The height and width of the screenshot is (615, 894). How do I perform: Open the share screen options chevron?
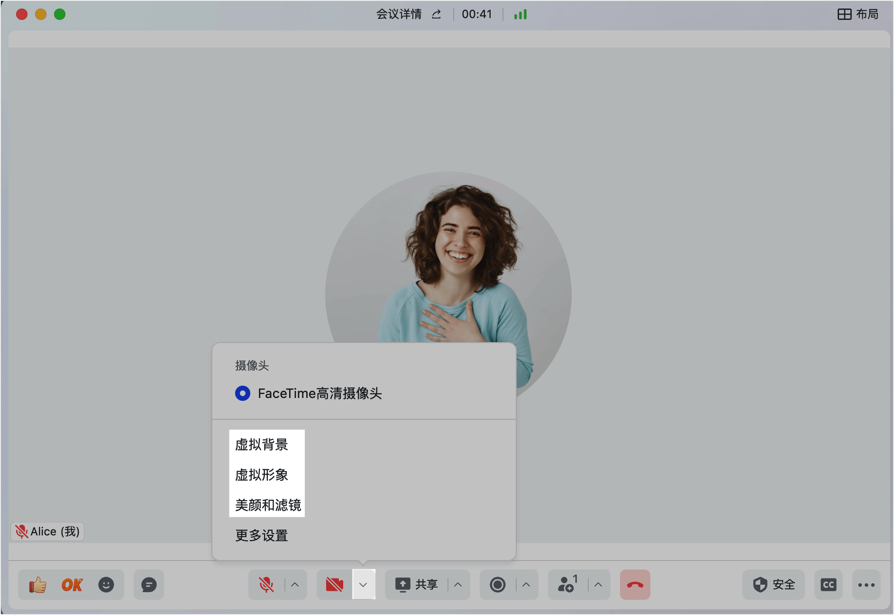pyautogui.click(x=457, y=585)
